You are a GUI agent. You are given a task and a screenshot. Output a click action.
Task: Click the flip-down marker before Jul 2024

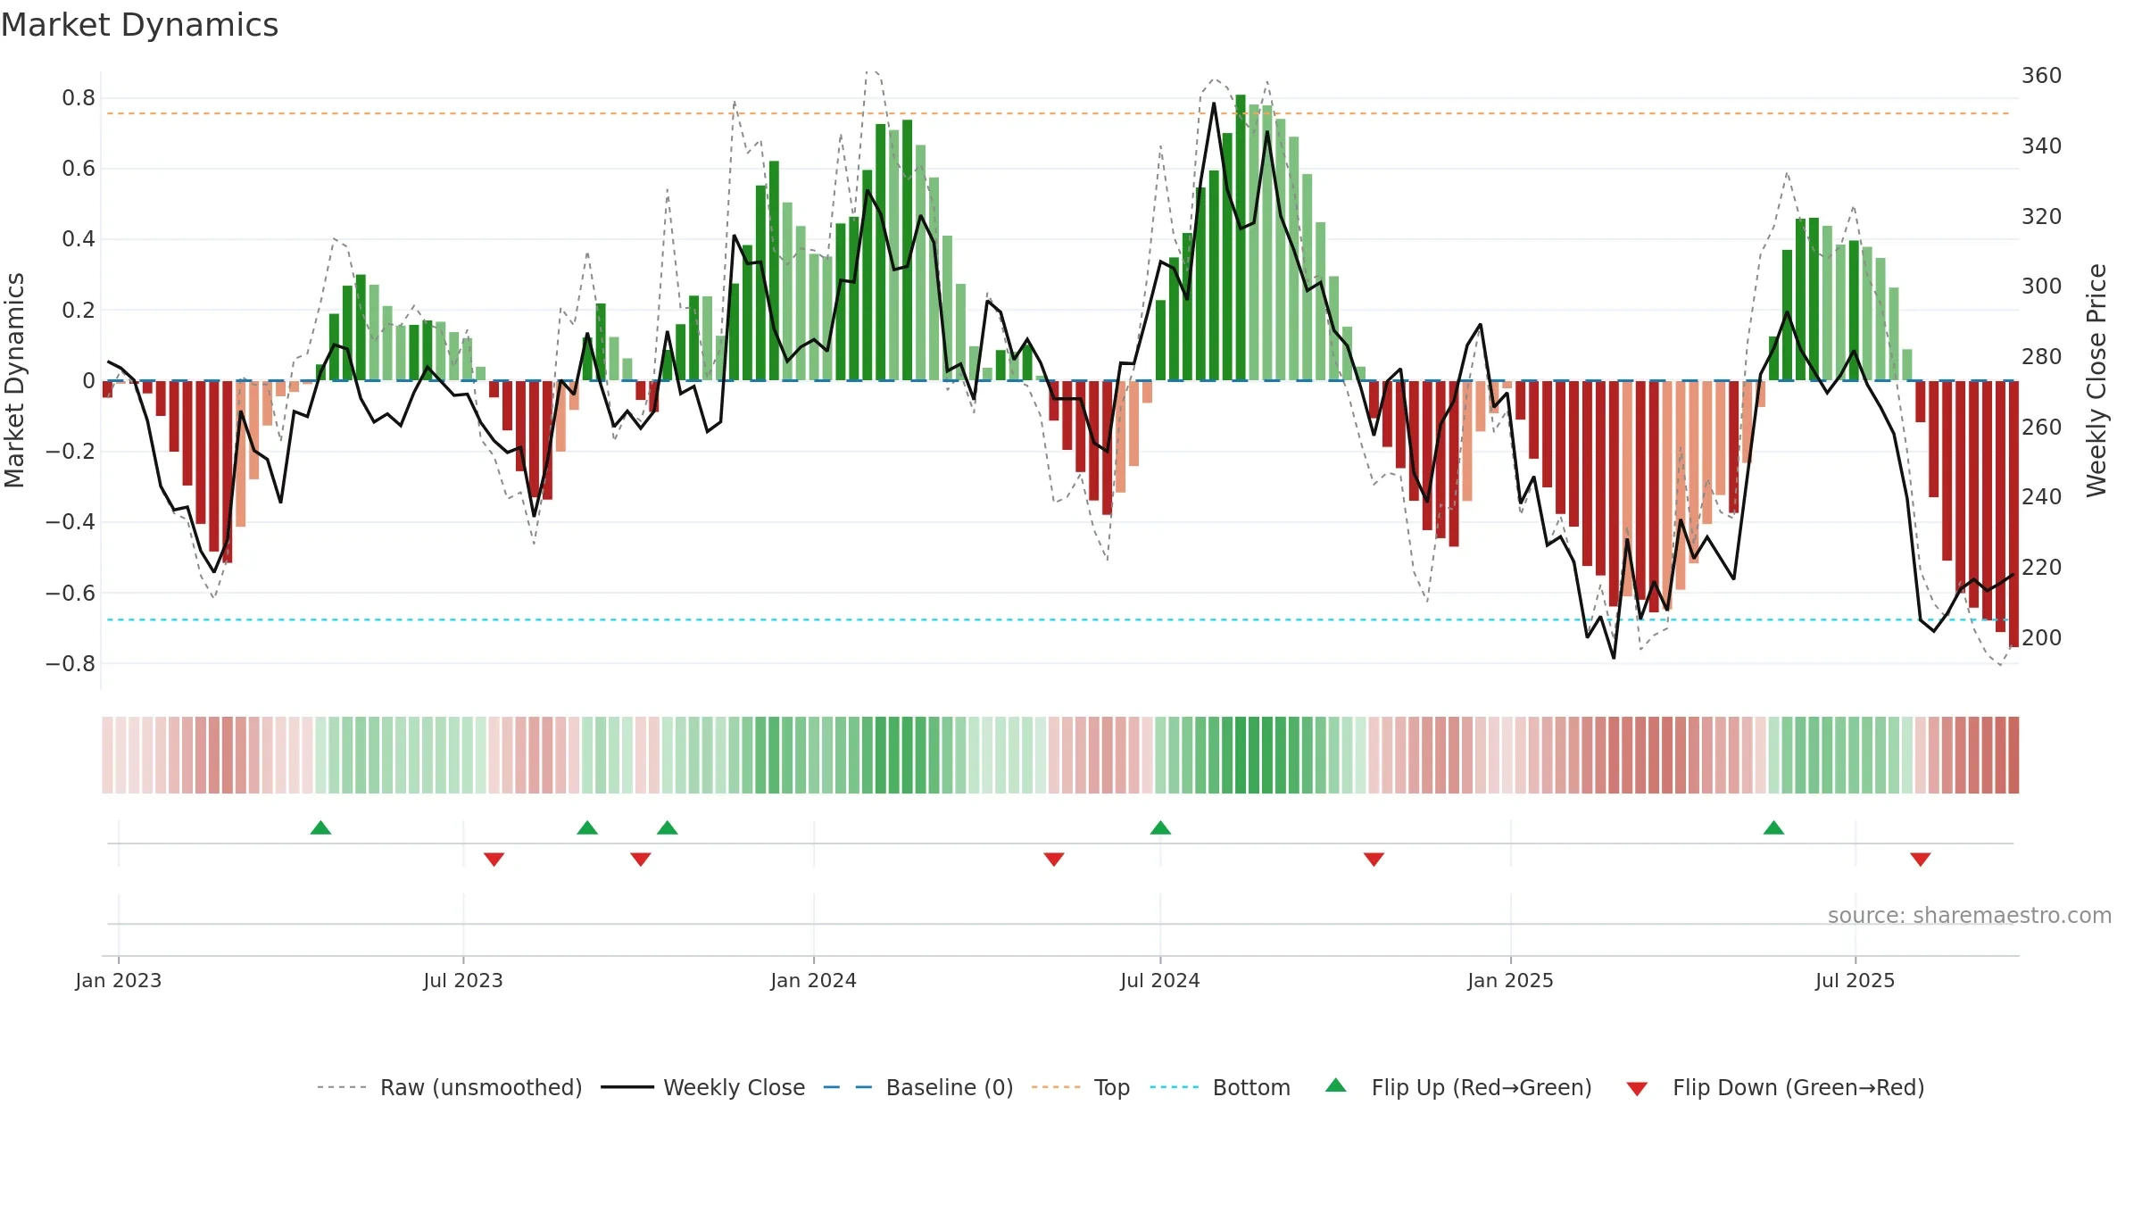pyautogui.click(x=1054, y=859)
